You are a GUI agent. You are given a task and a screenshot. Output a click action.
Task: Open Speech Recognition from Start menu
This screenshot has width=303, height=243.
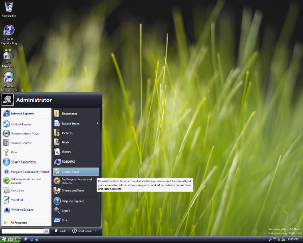click(23, 162)
